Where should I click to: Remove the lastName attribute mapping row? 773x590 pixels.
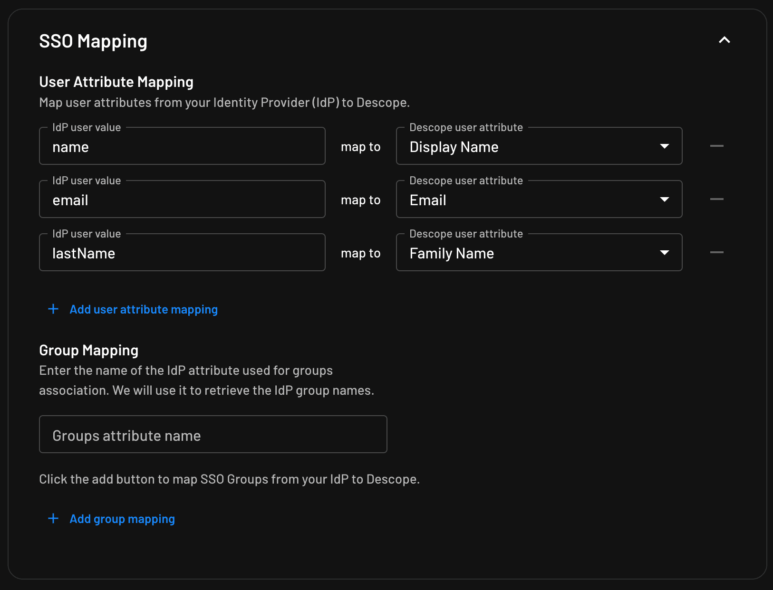(716, 252)
